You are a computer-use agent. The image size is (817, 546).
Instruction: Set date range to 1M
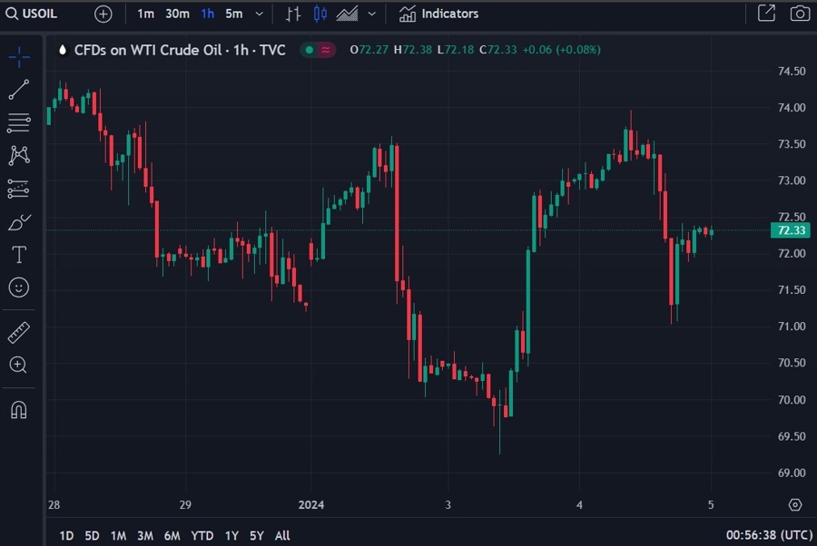118,536
